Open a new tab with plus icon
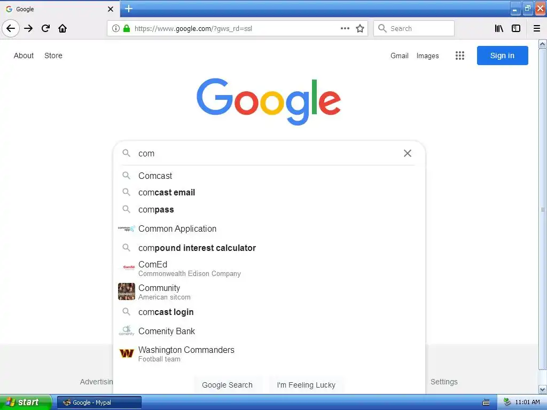 pos(128,9)
